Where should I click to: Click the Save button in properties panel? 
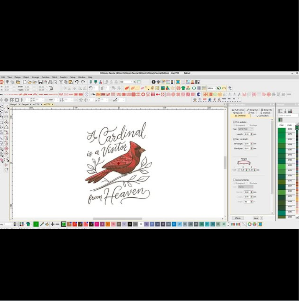(x=256, y=218)
